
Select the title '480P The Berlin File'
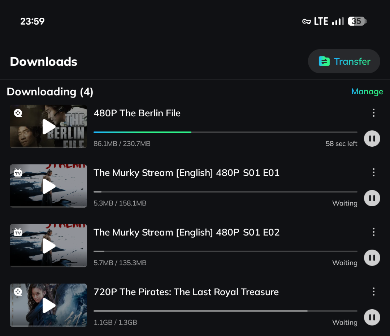click(x=137, y=113)
